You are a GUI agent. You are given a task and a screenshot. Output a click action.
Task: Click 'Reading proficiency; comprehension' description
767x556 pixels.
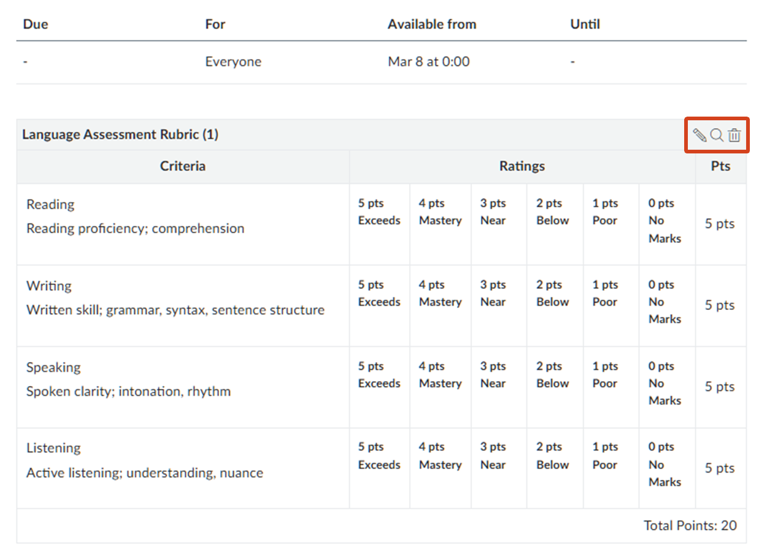click(135, 228)
